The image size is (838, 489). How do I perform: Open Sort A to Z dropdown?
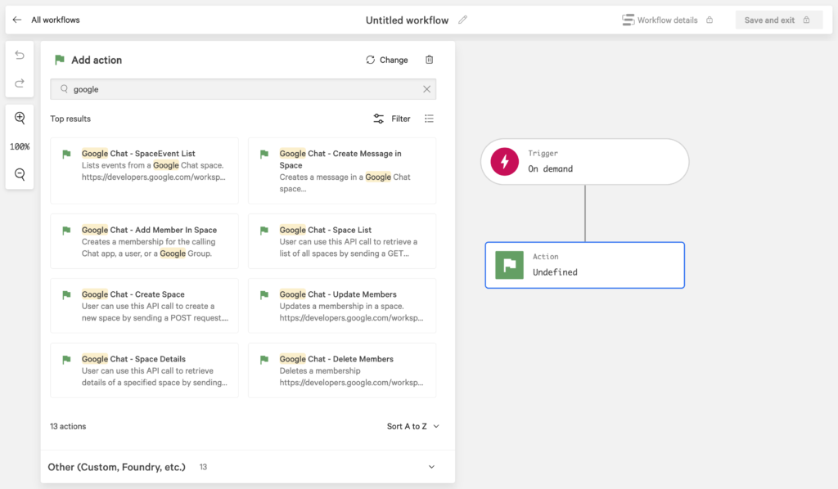pos(413,426)
